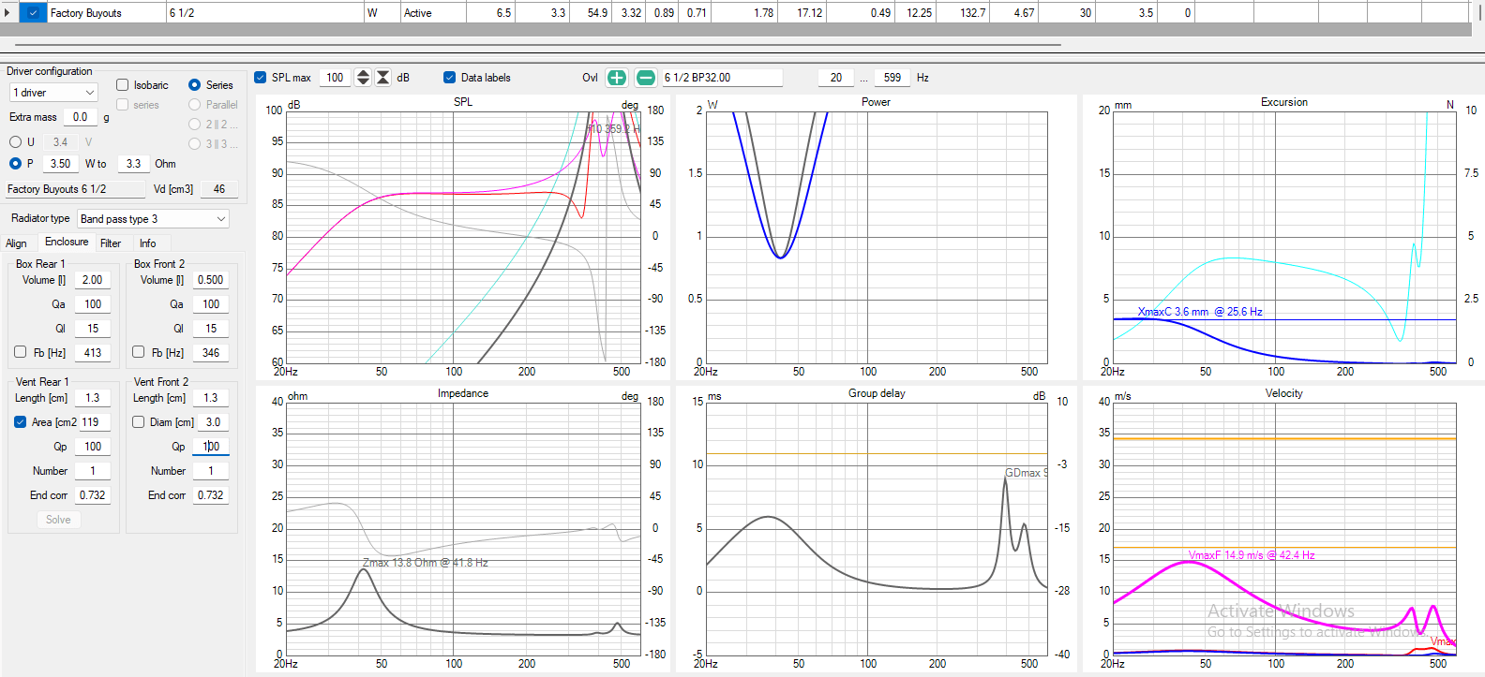Click the SPL max value field 100
The width and height of the screenshot is (1485, 677).
(335, 78)
